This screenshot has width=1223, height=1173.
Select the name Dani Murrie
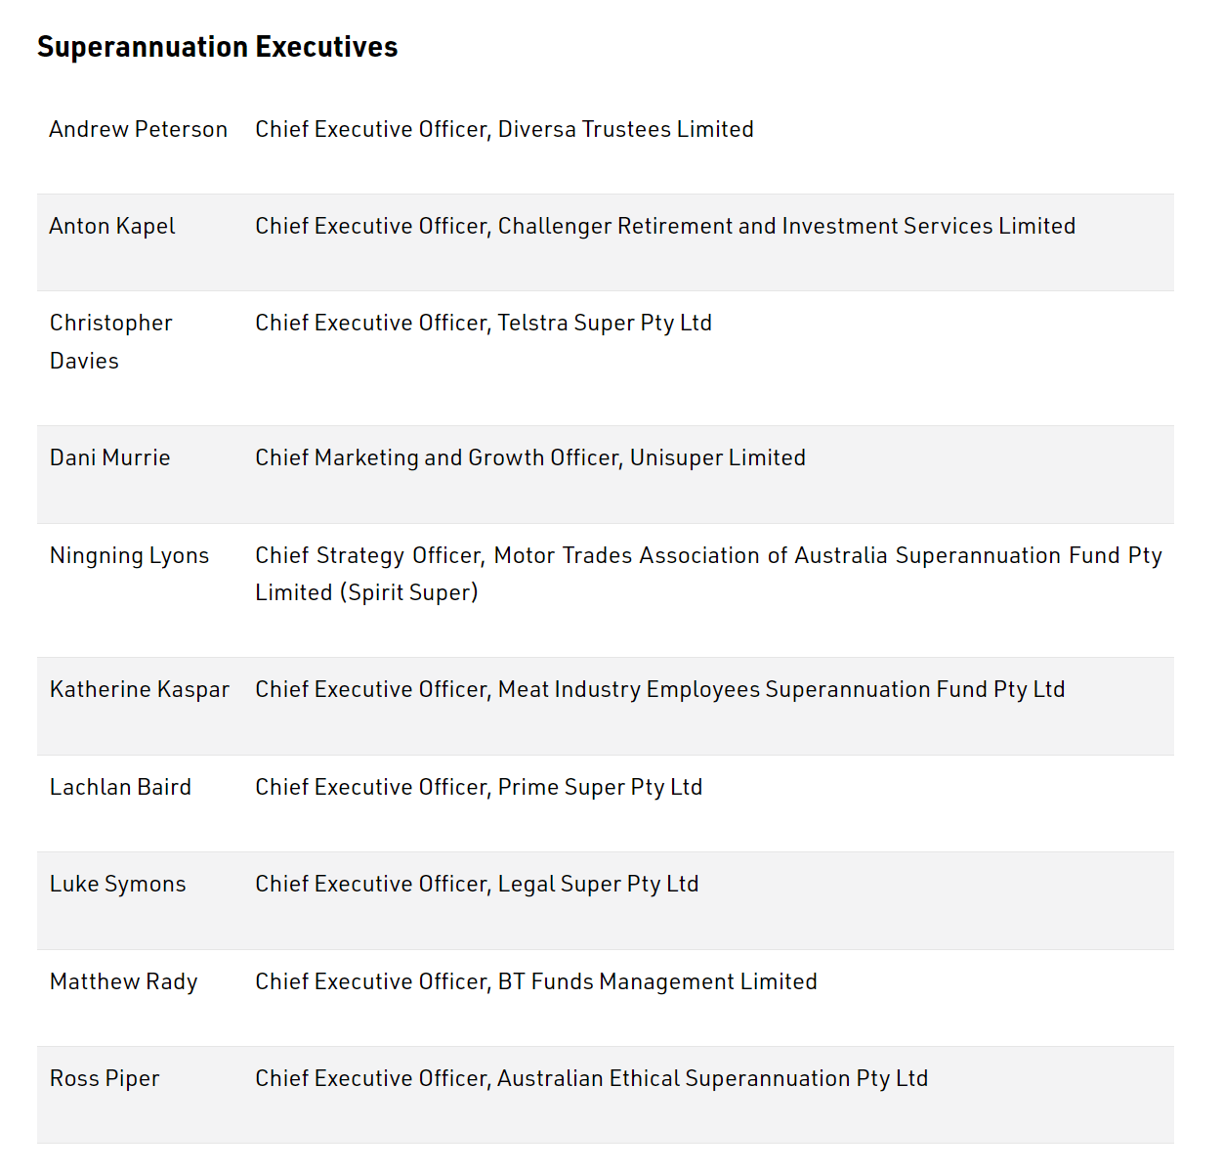pos(109,457)
